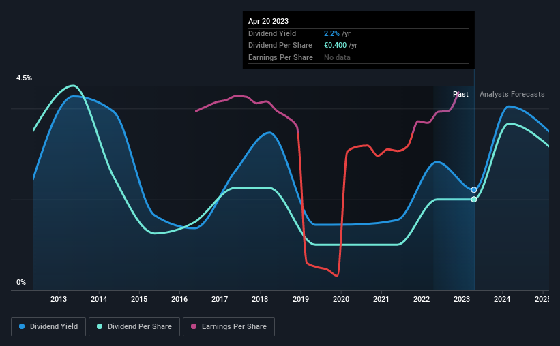Click the 2020 x-axis label
Image resolution: width=560 pixels, height=346 pixels.
[x=341, y=299]
